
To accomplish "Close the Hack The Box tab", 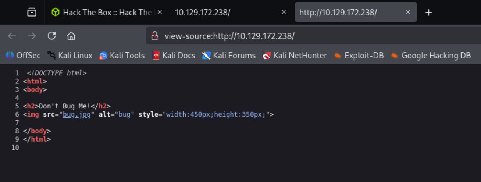I will click(160, 12).
